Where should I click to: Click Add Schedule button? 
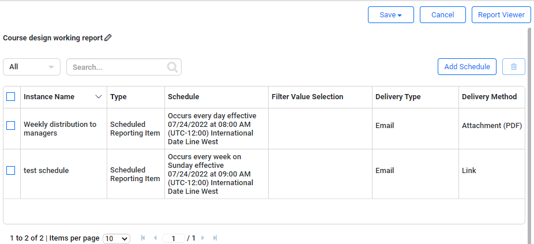coord(467,67)
